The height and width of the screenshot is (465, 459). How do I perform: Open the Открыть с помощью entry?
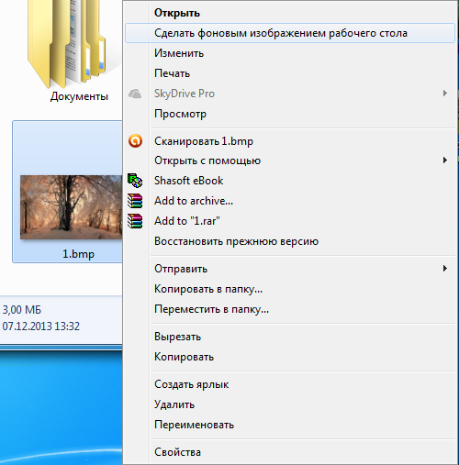289,161
